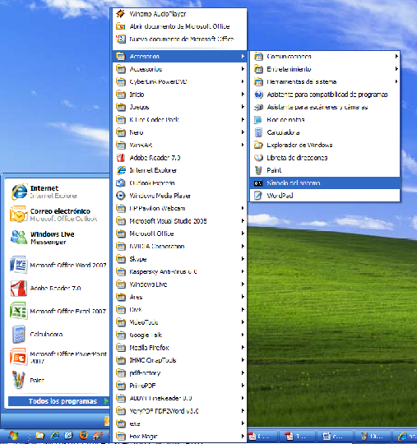Open Fox Magic folder menu item
This screenshot has width=417, height=444.
(179, 436)
